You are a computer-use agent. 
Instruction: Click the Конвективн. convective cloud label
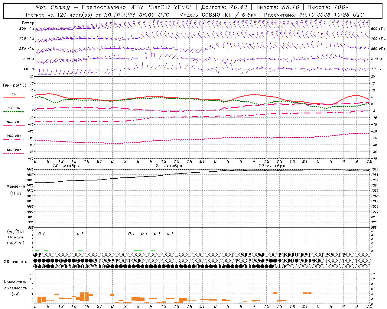click(15, 282)
